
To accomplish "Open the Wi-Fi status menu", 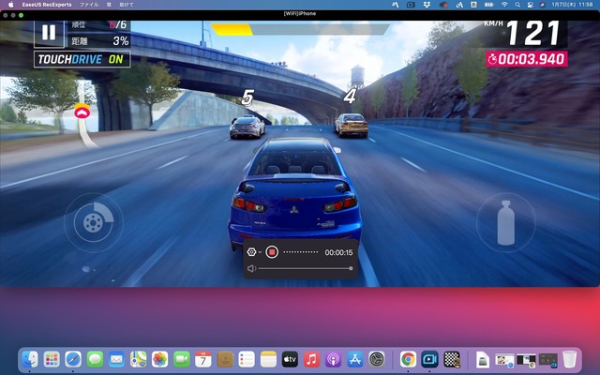I will pos(504,5).
